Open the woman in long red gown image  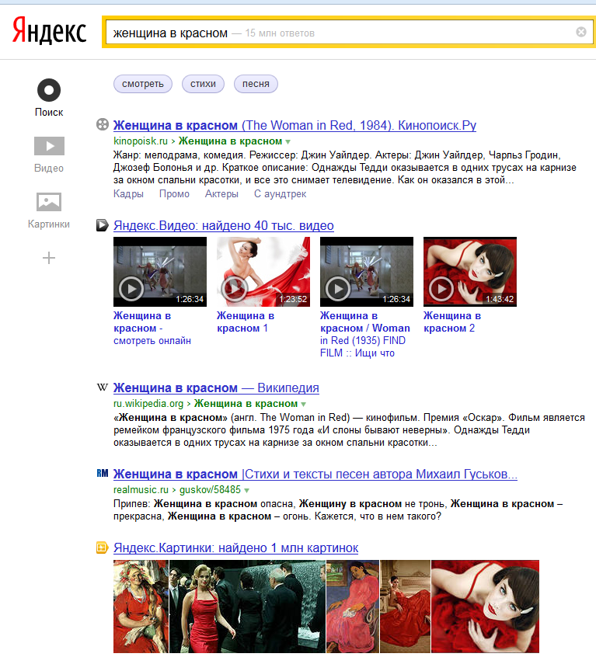406,607
